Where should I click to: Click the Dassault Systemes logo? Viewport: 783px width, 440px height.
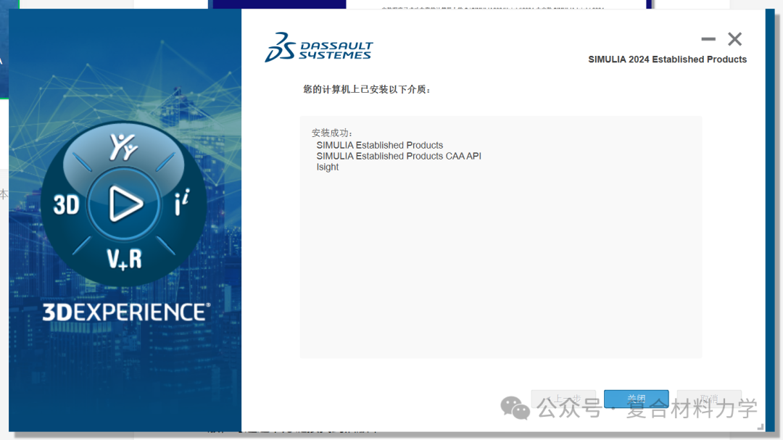[x=319, y=46]
